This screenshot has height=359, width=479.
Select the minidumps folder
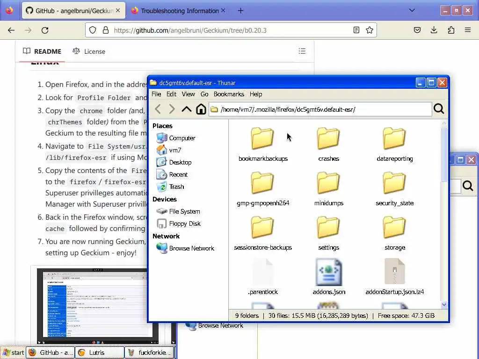(328, 189)
